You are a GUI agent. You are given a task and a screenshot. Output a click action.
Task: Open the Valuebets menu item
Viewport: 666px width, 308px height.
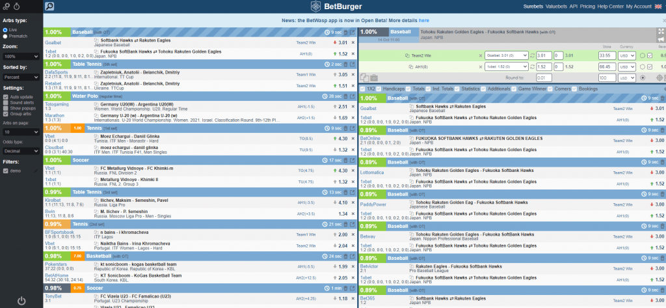click(x=556, y=7)
